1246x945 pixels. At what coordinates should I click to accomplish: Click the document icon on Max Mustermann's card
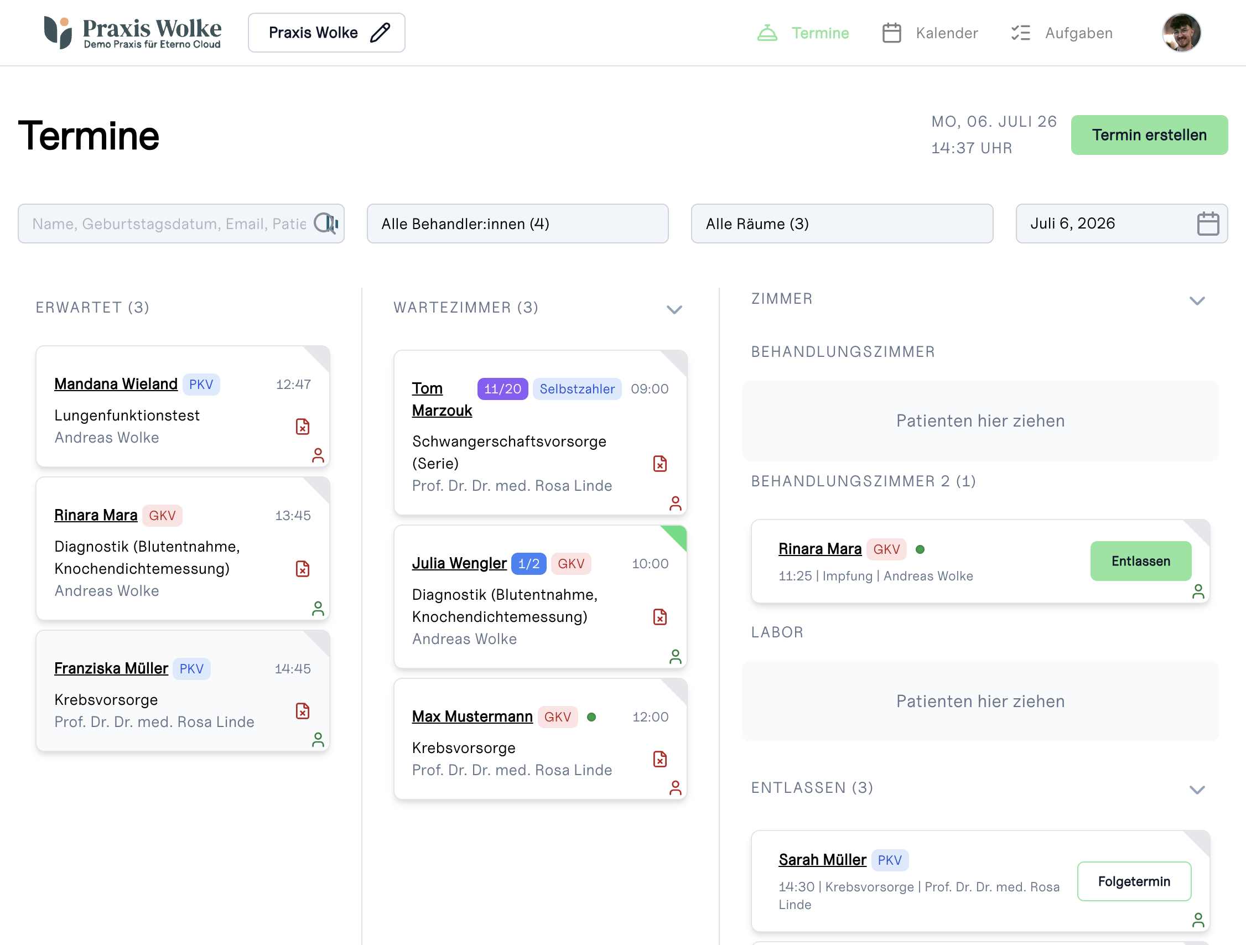(x=660, y=759)
